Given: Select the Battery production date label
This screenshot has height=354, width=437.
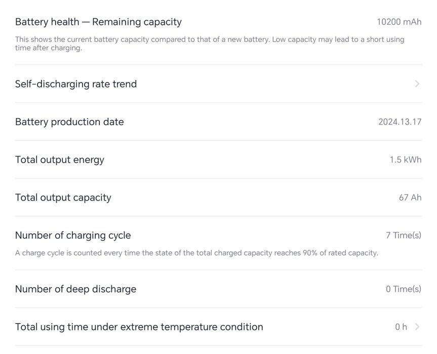Looking at the screenshot, I should 69,122.
